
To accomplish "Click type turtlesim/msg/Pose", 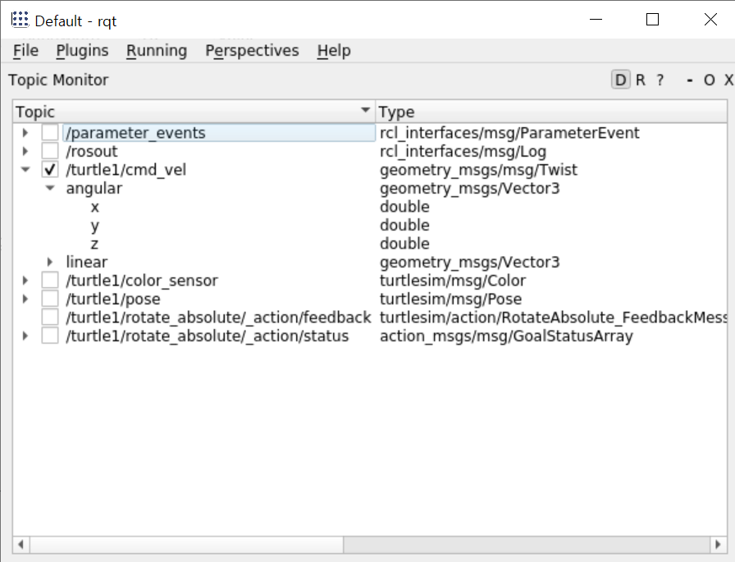I will point(450,299).
